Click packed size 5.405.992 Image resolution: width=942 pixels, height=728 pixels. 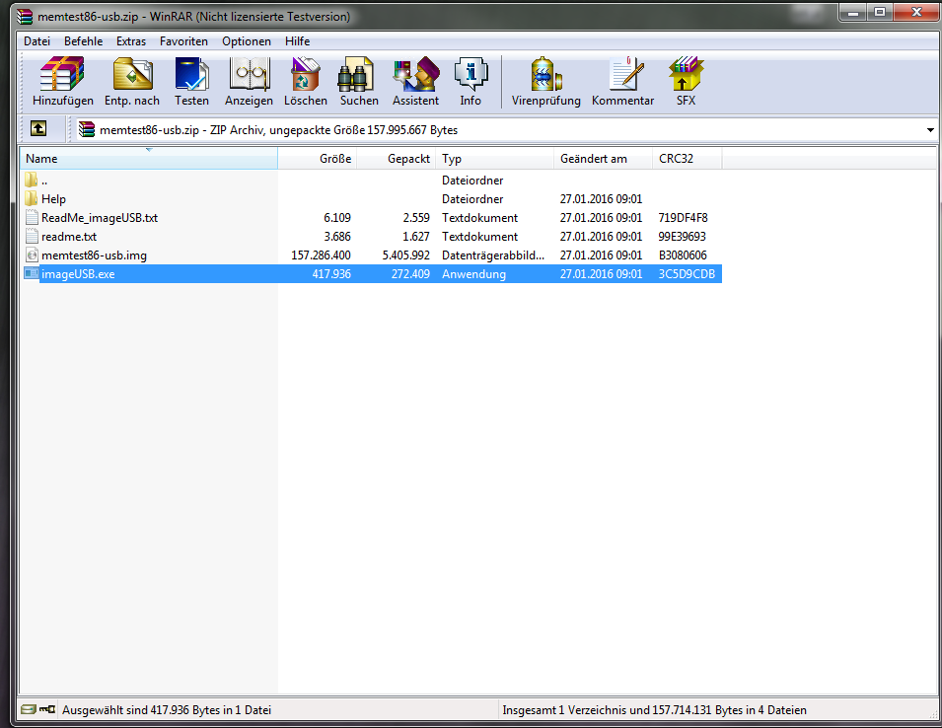[406, 255]
